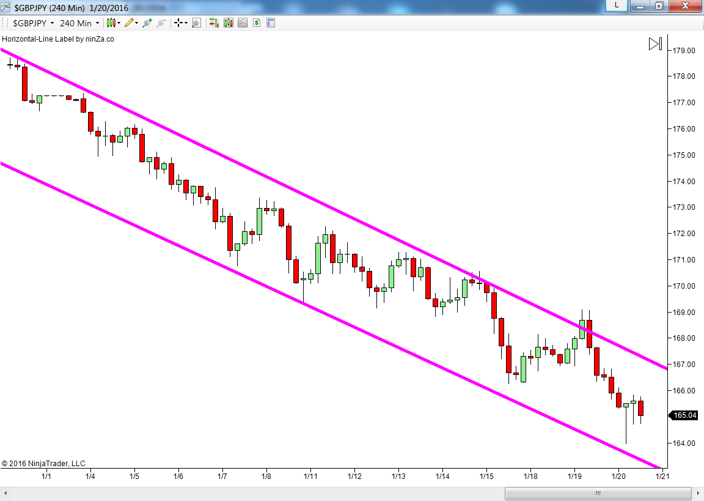Click the upper magenta channel trend line

point(334,209)
